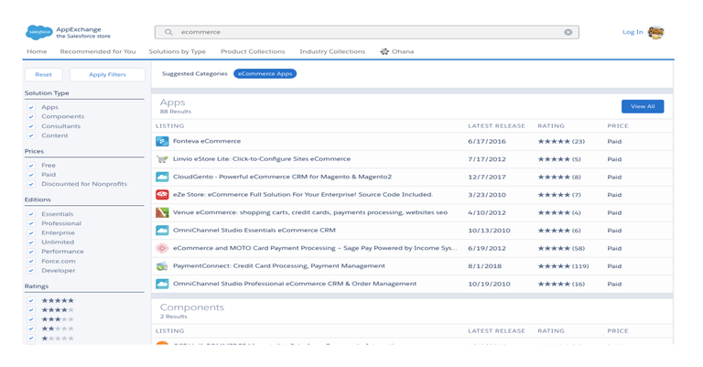Toggle the Performance edition checkbox

31,252
